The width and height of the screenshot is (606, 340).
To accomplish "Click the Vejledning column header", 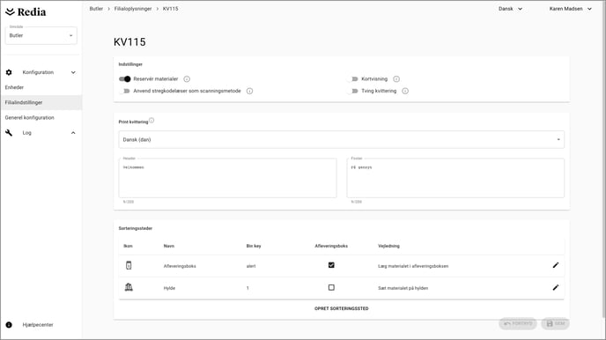I will click(388, 246).
